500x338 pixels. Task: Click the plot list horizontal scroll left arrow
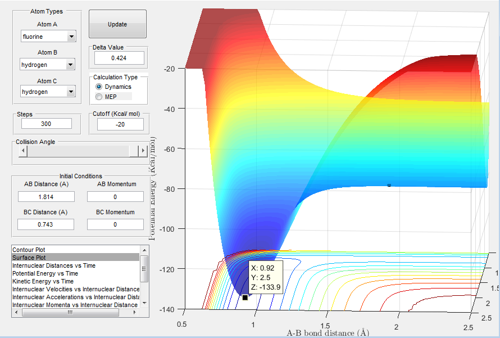point(16,313)
